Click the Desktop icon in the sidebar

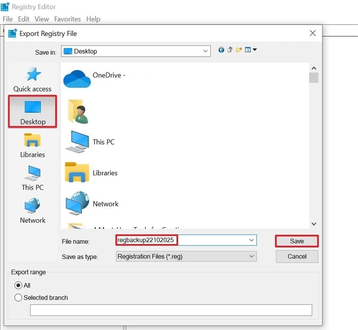32,111
